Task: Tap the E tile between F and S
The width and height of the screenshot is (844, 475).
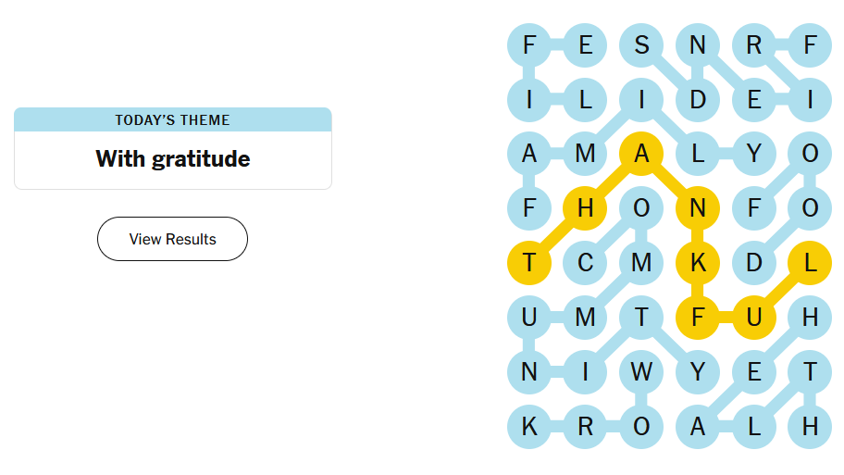Action: [585, 44]
